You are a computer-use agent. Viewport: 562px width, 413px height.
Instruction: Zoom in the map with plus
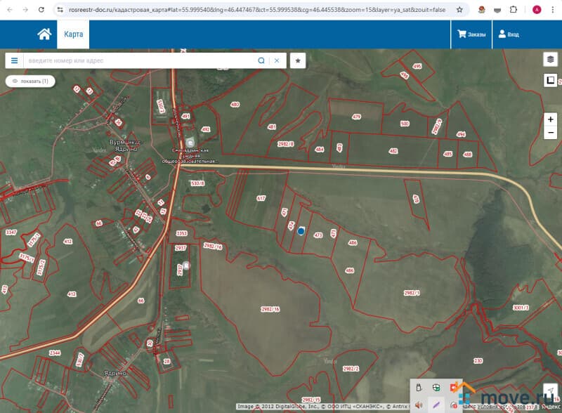click(550, 119)
